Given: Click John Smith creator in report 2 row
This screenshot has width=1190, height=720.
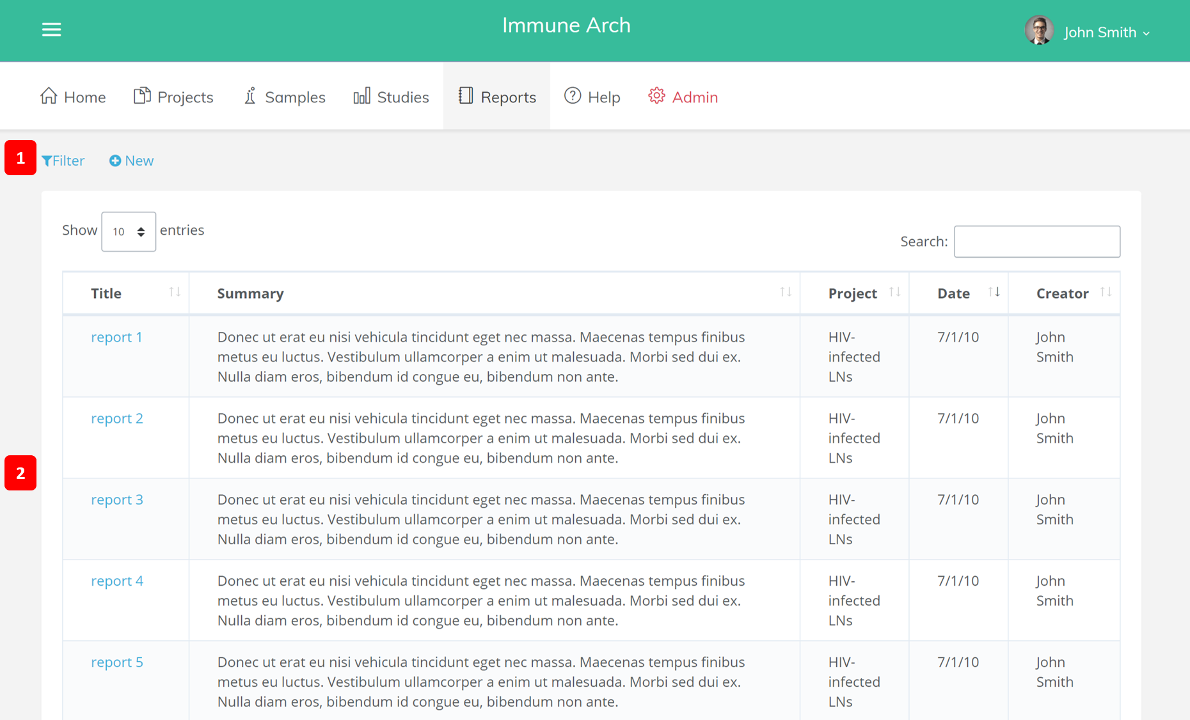Looking at the screenshot, I should pos(1055,428).
